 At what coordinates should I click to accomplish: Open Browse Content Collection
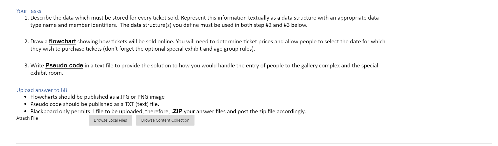tap(165, 120)
